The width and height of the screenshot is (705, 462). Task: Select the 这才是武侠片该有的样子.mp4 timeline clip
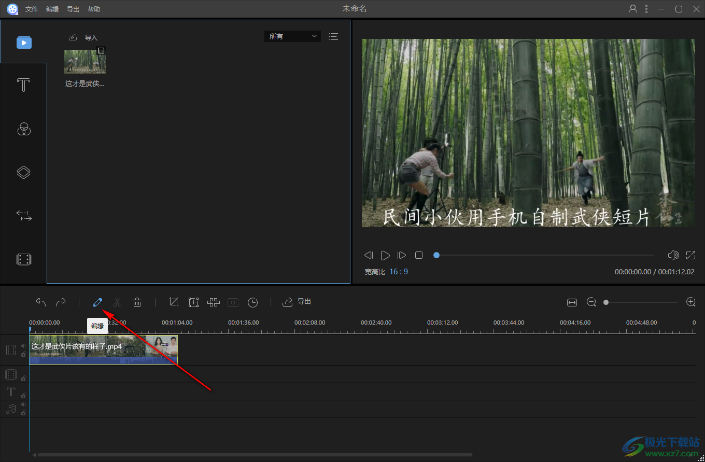coord(104,350)
